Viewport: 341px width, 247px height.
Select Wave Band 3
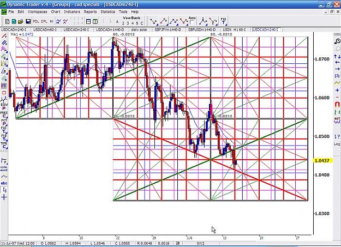click(x=128, y=23)
